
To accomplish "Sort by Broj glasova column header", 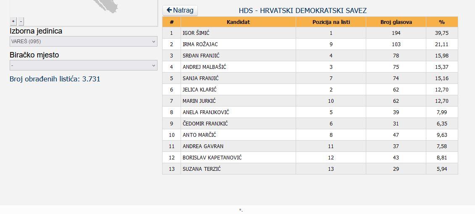I will point(396,22).
